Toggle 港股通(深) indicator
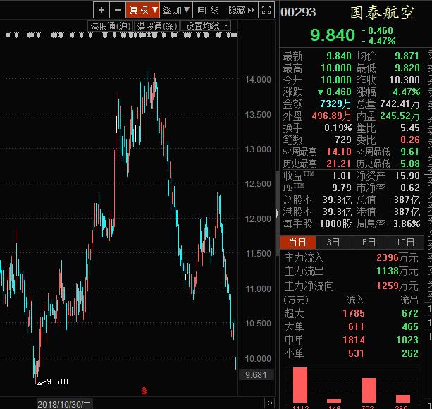The image size is (432, 409). point(156,26)
